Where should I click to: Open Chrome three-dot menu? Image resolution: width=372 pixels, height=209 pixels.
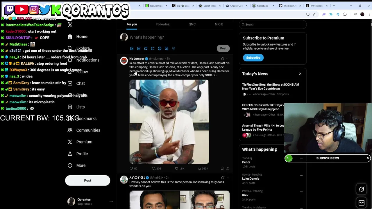[370, 14]
